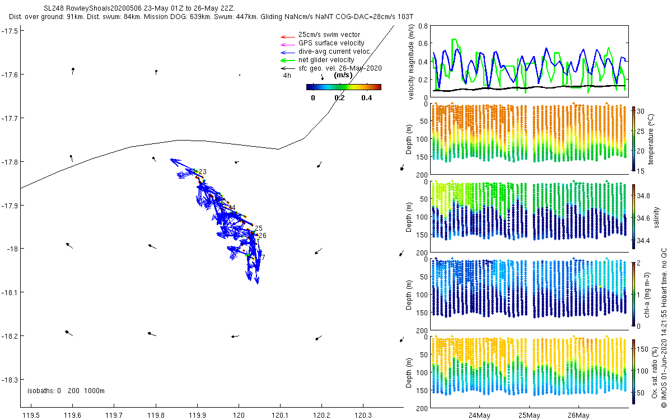The image size is (672, 420).
Task: Click the 'isobaths: 0 200 1000m' note
Action: click(66, 390)
